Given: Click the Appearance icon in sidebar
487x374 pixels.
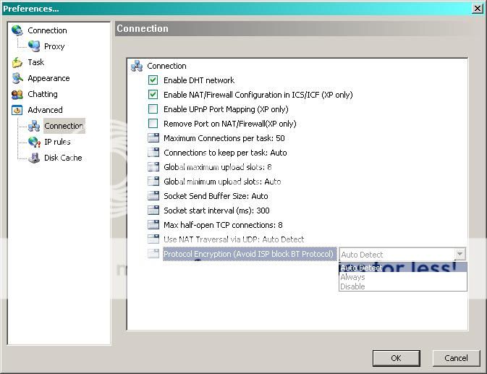Looking at the screenshot, I should coord(17,78).
